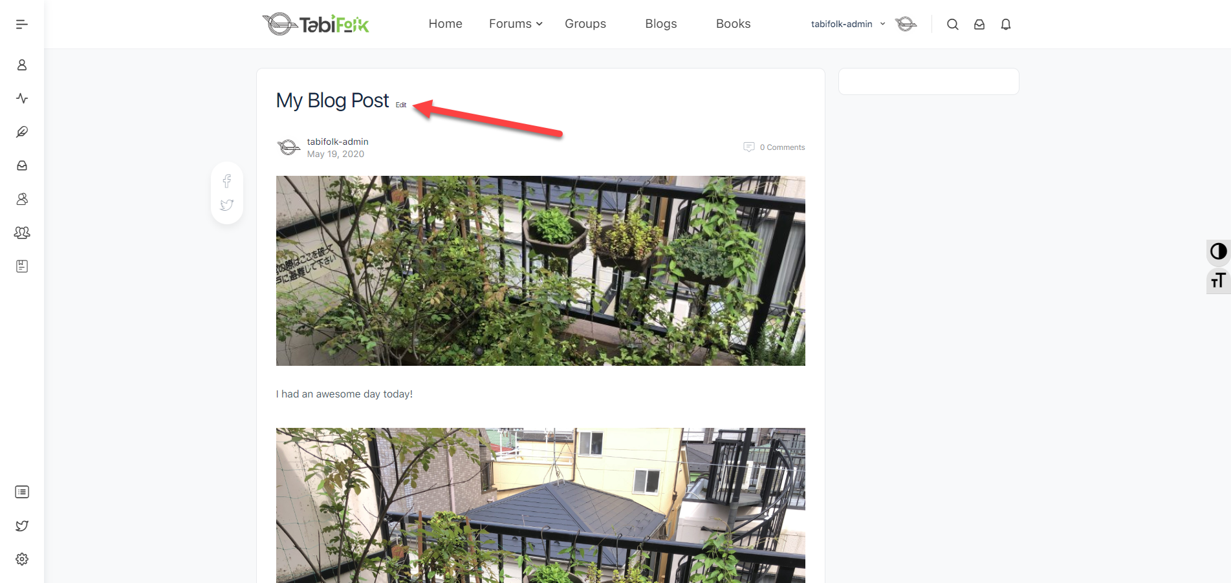Click the TabiFolk logo
Viewport: 1231px width, 583px height.
tap(316, 24)
